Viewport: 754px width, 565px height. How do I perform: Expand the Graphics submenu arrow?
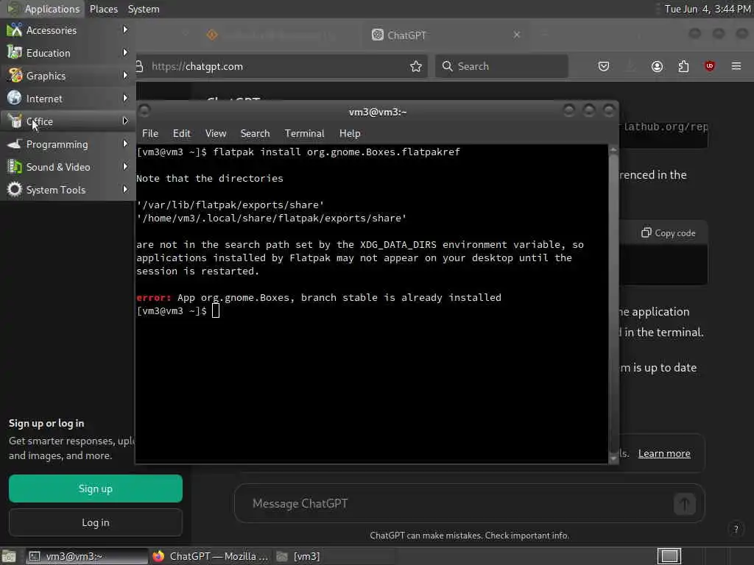point(125,75)
